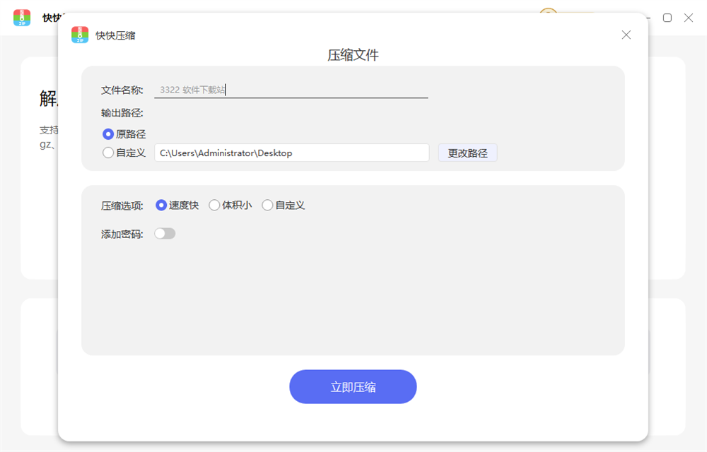Screen dimensions: 707x452
Task: Maximize the main application window
Action: click(x=667, y=18)
